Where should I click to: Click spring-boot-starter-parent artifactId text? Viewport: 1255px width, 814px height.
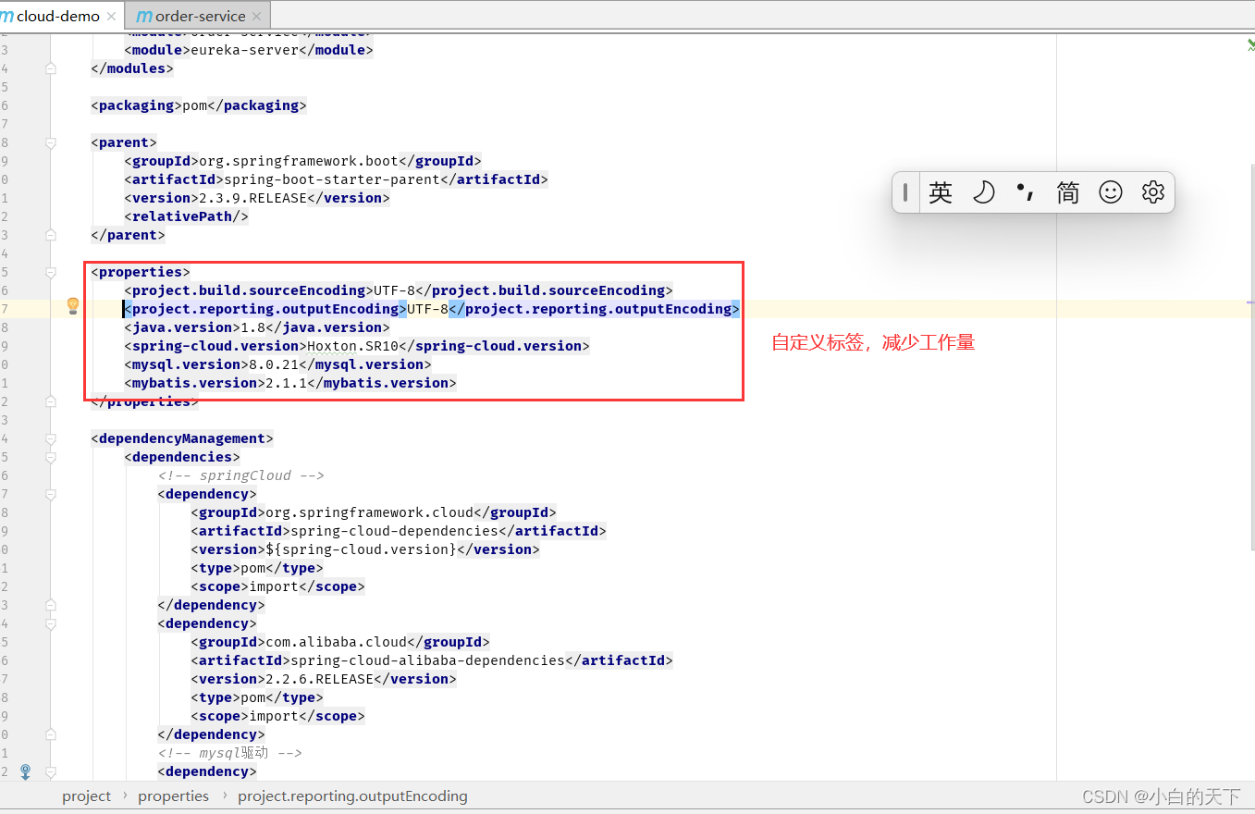tap(331, 179)
